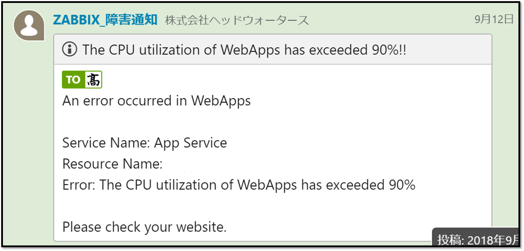Click 90% at the end of Error line
524x251 pixels.
pos(402,185)
